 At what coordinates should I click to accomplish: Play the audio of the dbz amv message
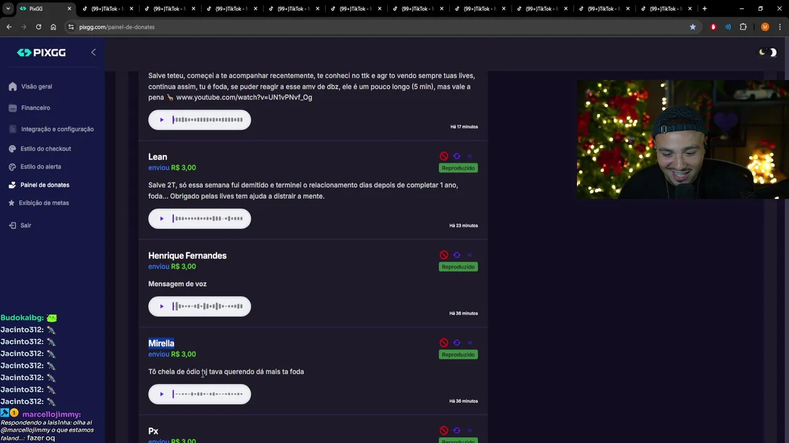(x=161, y=120)
